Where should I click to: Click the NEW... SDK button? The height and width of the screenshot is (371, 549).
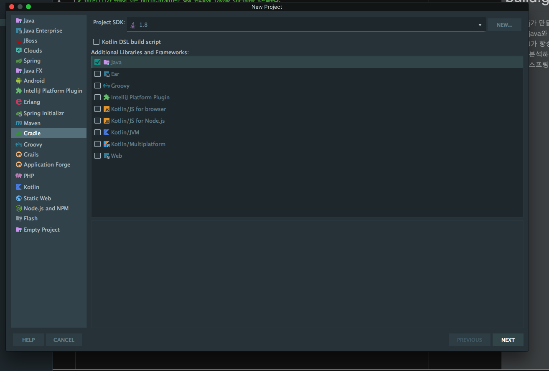(504, 25)
